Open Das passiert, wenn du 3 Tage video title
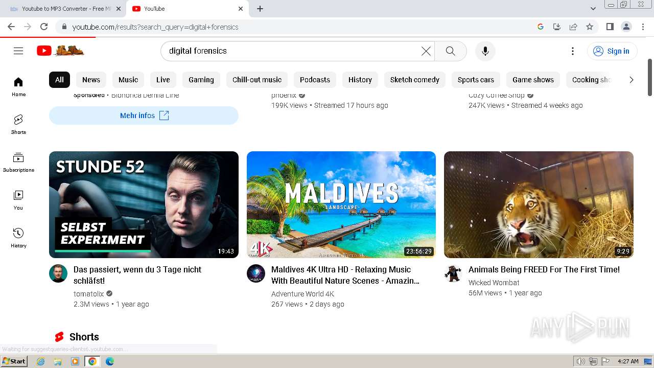This screenshot has height=368, width=654. (x=137, y=275)
